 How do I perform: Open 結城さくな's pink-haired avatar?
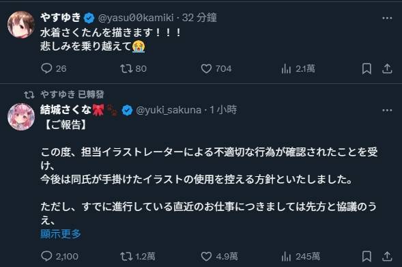point(21,117)
